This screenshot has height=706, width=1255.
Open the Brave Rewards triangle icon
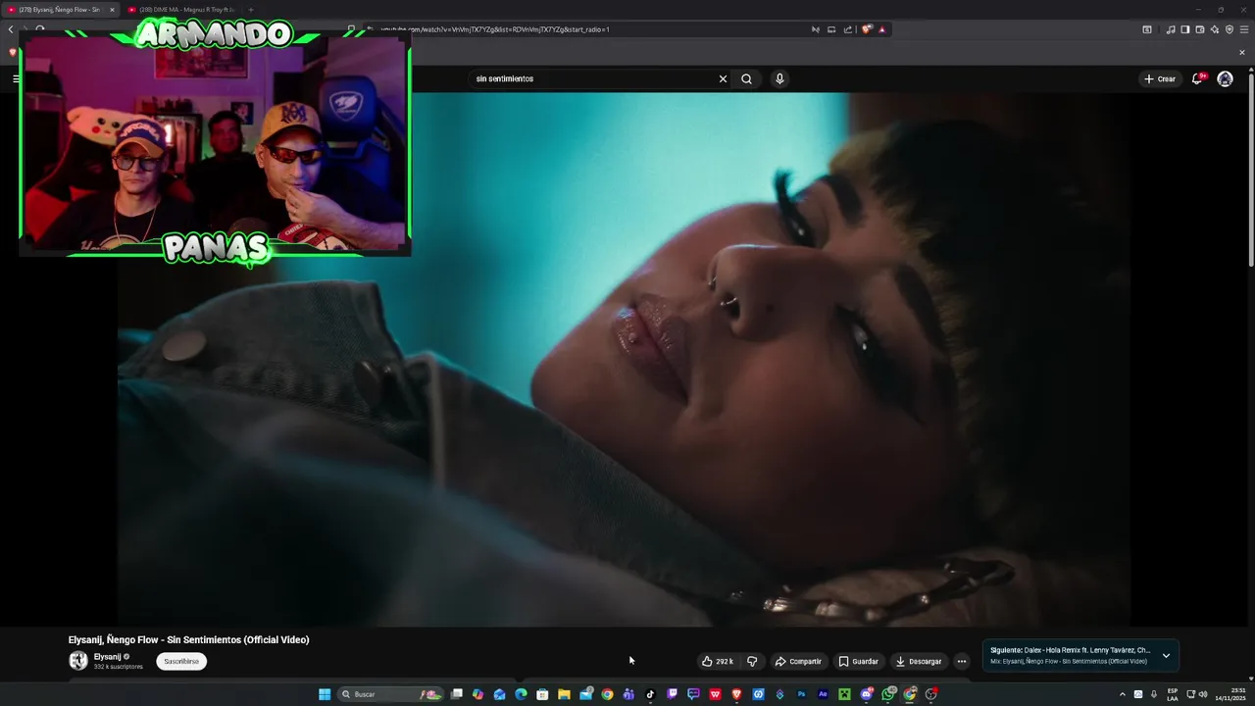[x=882, y=29]
